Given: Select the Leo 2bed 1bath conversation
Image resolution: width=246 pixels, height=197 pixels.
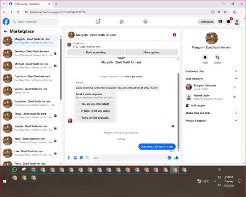Looking at the screenshot, I should (x=30, y=153).
